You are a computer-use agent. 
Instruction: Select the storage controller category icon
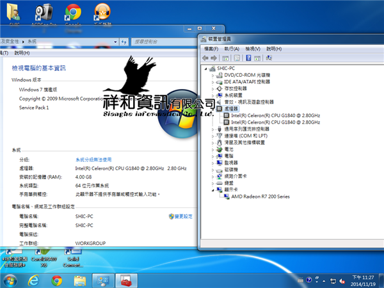click(x=220, y=89)
